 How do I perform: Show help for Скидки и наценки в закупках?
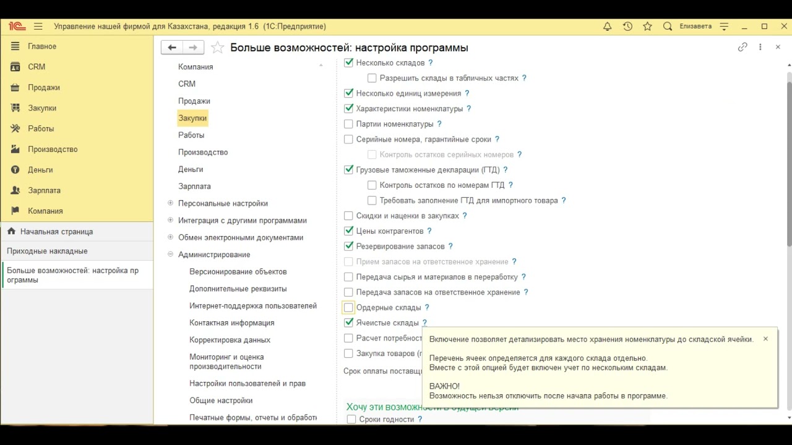[x=465, y=216]
